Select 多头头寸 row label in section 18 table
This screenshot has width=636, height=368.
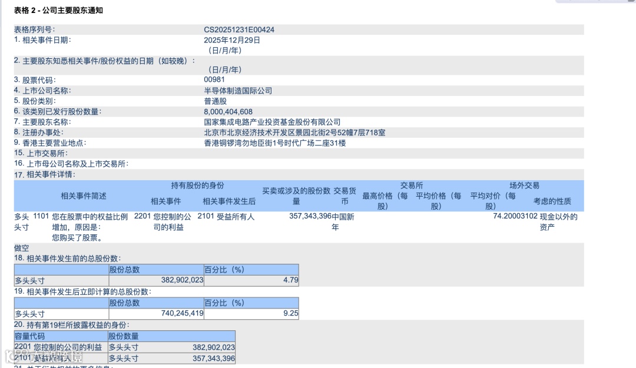[x=30, y=281]
